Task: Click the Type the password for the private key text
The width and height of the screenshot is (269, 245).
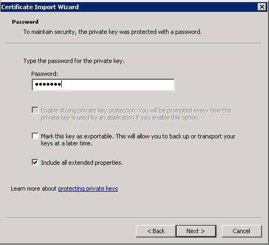Action: click(x=74, y=61)
